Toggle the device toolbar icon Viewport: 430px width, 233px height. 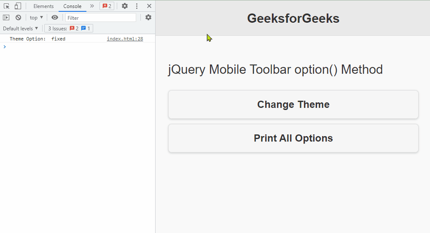click(18, 6)
